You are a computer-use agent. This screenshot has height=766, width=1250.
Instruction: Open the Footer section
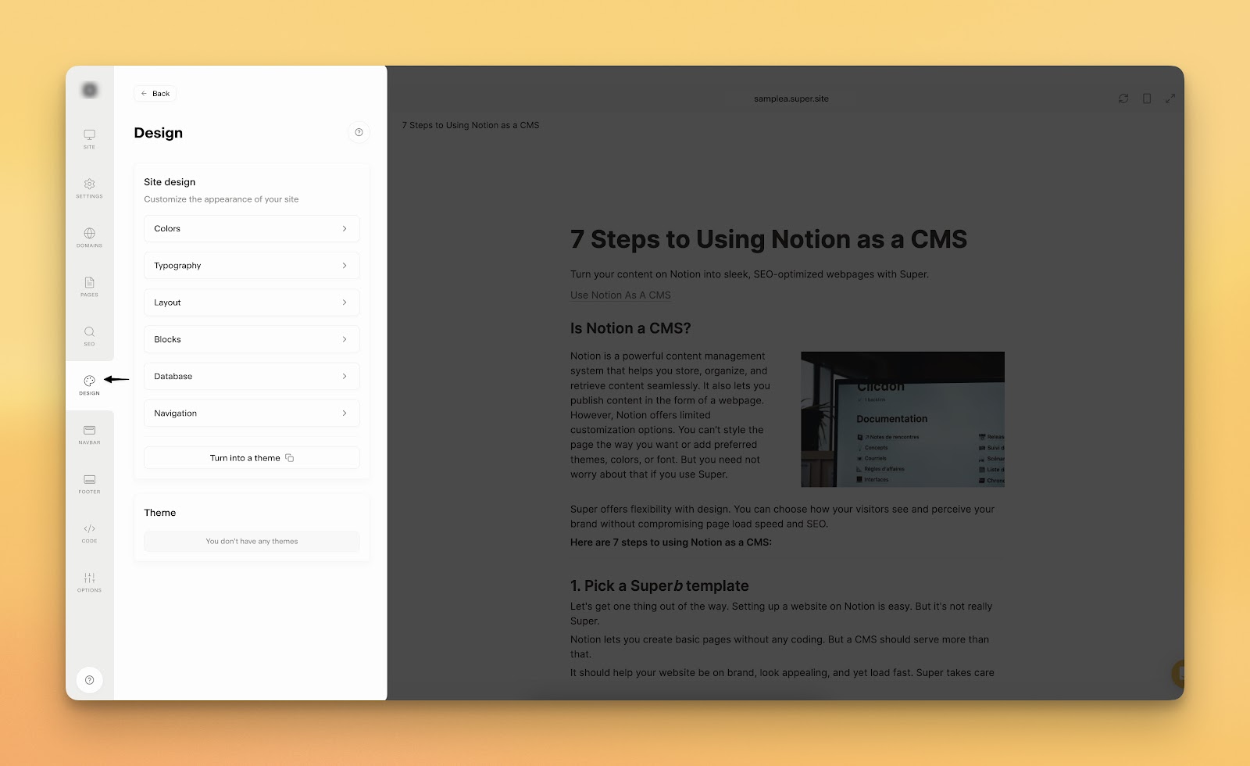coord(90,483)
